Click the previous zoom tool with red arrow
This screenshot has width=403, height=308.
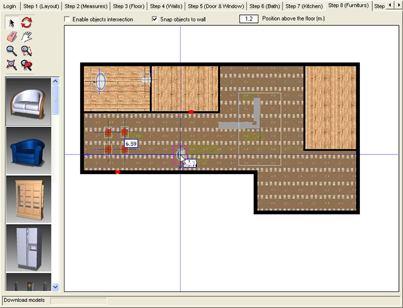tap(26, 64)
